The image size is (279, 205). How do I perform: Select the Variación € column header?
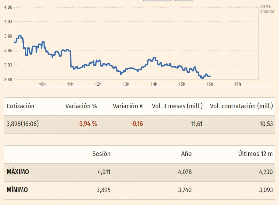coord(128,106)
